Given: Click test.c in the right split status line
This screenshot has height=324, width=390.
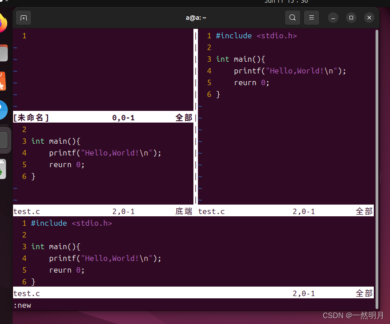Looking at the screenshot, I should coord(211,211).
